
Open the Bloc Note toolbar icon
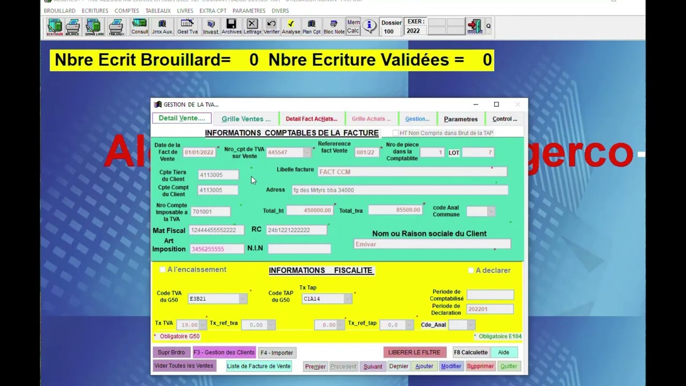(334, 27)
